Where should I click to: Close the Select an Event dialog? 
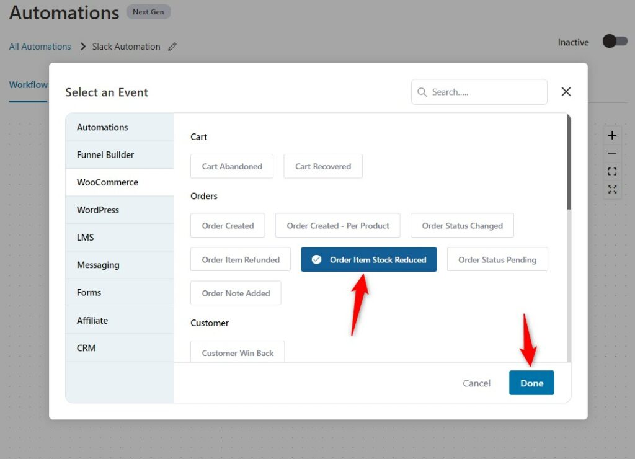click(566, 92)
